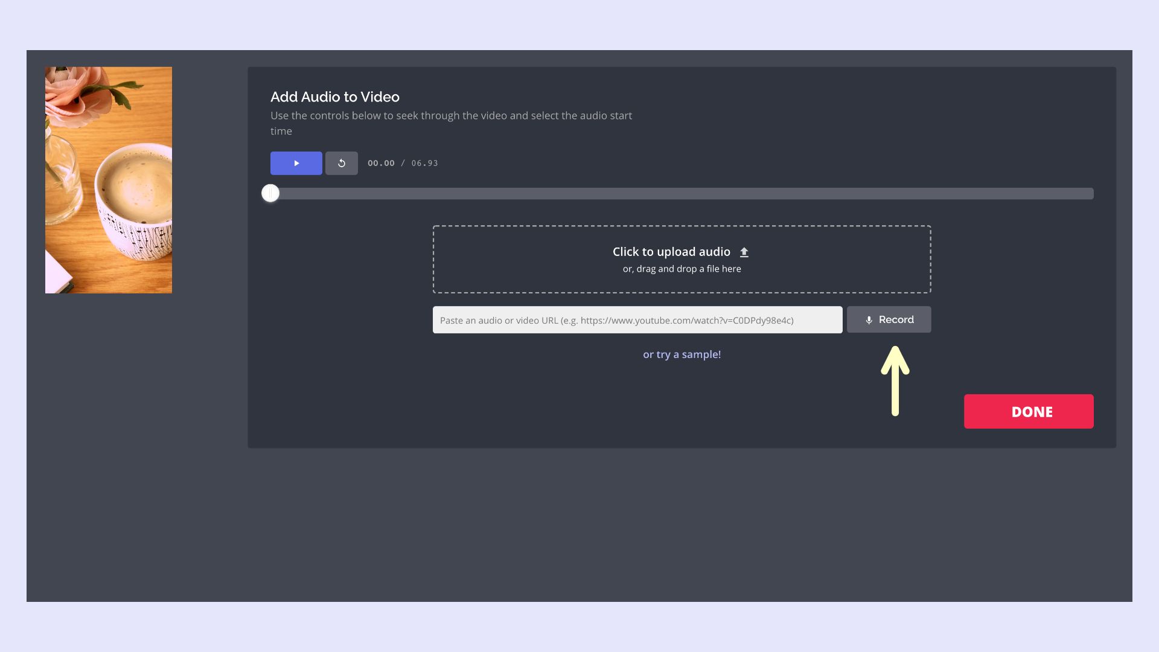This screenshot has width=1159, height=652.
Task: Focus the audio or video URL field
Action: coord(637,320)
